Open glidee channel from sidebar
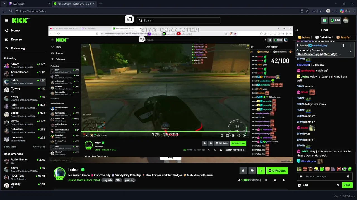This screenshot has height=200, width=357. pyautogui.click(x=25, y=114)
